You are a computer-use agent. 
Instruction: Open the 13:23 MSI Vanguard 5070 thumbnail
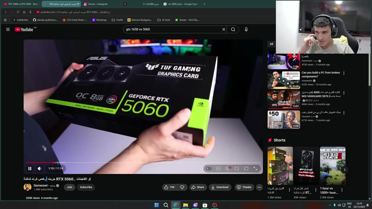coord(284,100)
